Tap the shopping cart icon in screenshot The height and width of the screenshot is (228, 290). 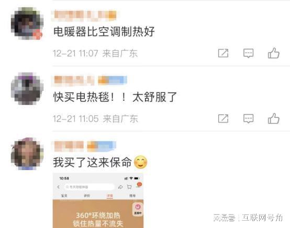129,187
